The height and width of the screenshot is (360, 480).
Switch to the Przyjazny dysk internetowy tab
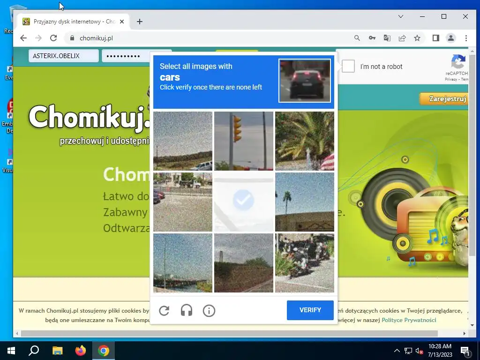coord(74,22)
